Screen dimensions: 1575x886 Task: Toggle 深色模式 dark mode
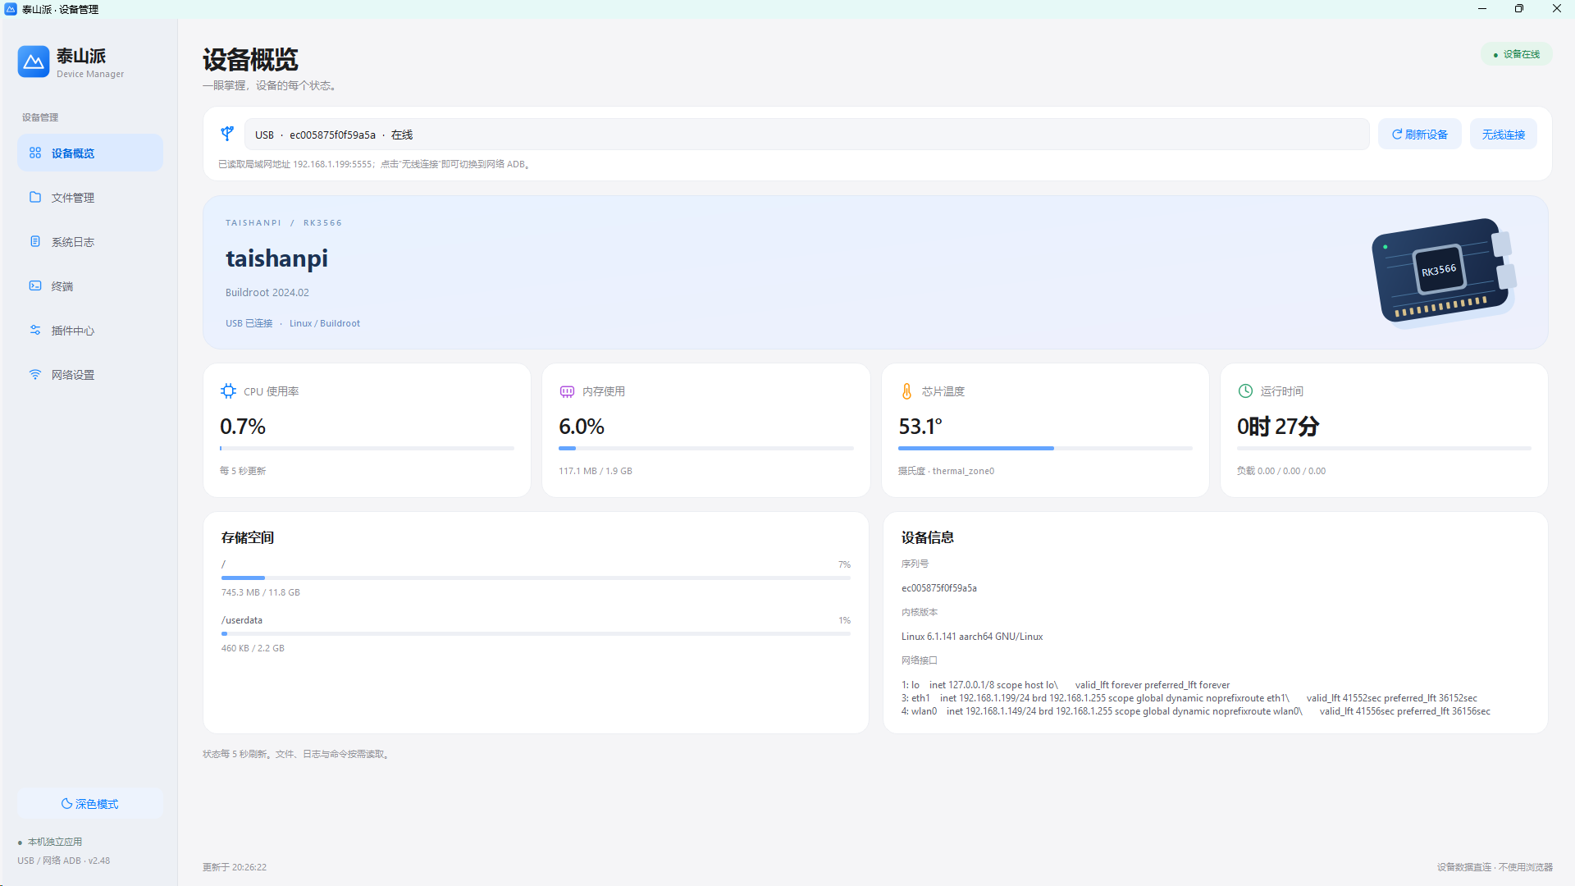pos(90,804)
